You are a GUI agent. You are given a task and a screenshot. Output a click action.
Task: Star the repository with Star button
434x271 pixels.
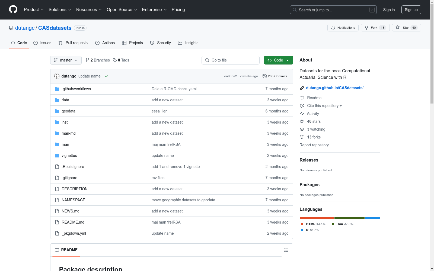coord(406,28)
